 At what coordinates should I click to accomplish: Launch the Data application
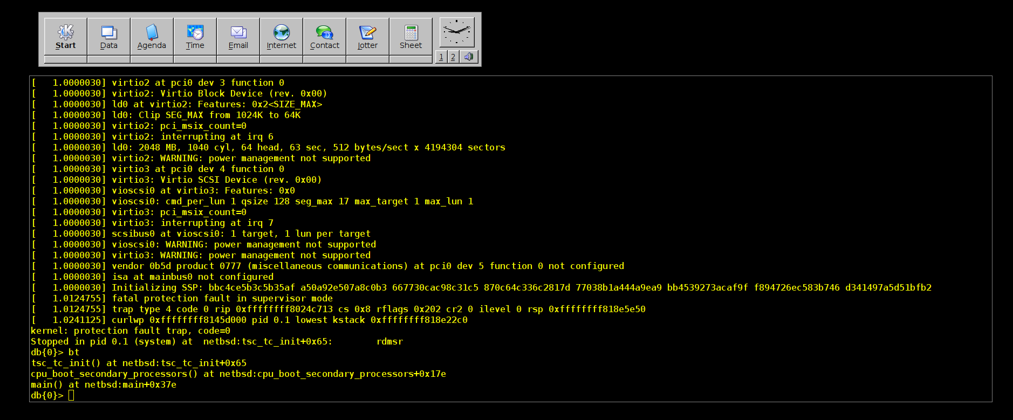click(108, 37)
